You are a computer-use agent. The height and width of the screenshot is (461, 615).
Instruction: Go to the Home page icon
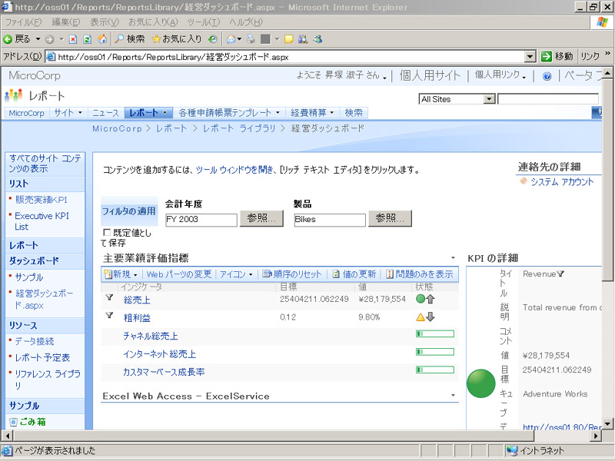(x=102, y=39)
